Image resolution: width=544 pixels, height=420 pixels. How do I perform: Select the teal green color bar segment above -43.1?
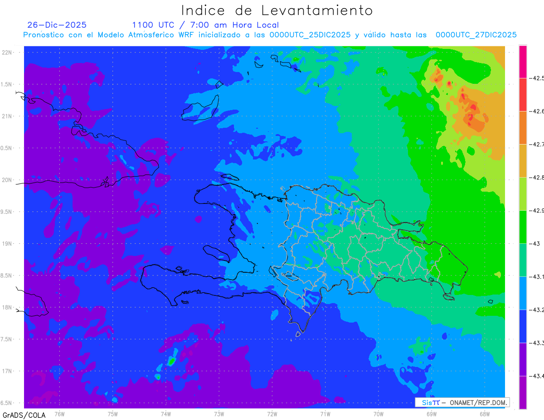click(x=523, y=260)
